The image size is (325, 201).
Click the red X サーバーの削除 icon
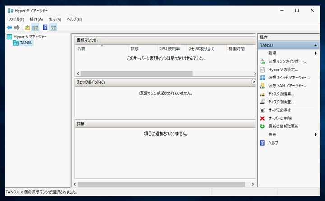pos(262,118)
